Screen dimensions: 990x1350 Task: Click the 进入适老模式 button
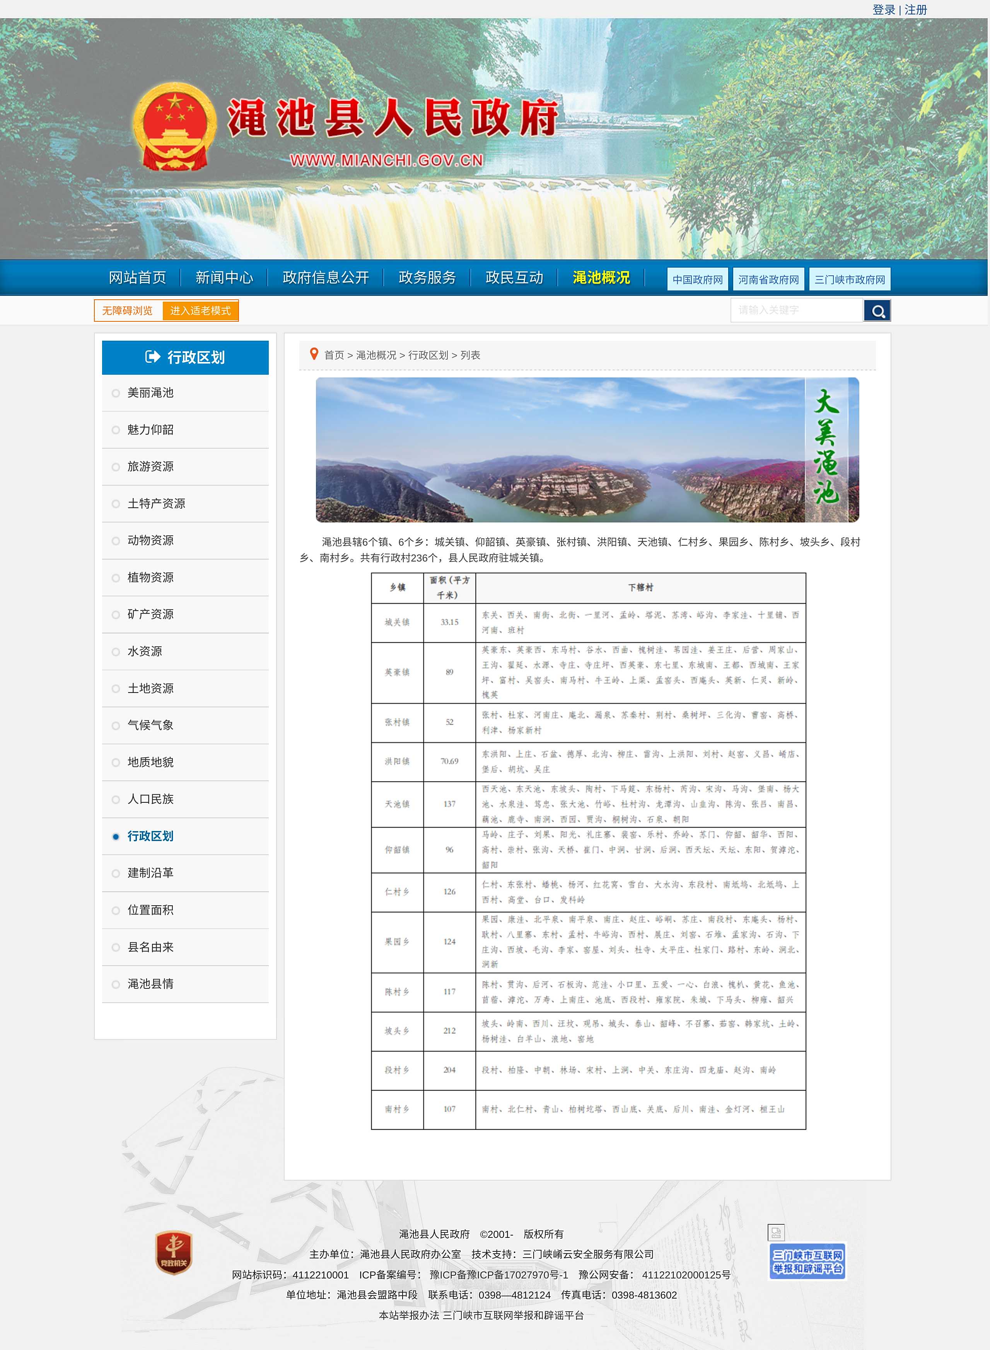[x=200, y=311]
